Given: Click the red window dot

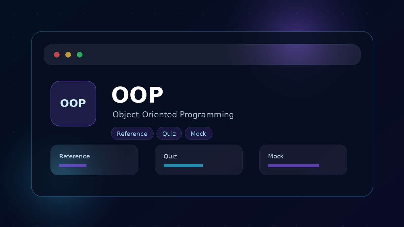Looking at the screenshot, I should click(57, 54).
